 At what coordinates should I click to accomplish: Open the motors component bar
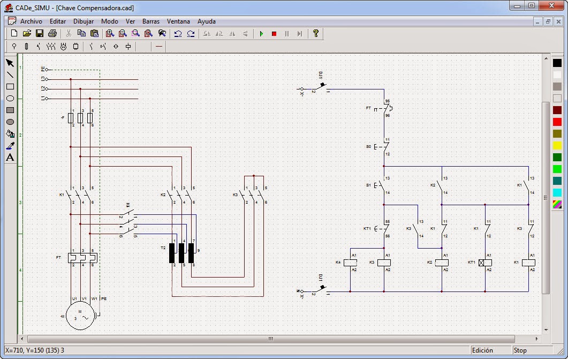(63, 46)
